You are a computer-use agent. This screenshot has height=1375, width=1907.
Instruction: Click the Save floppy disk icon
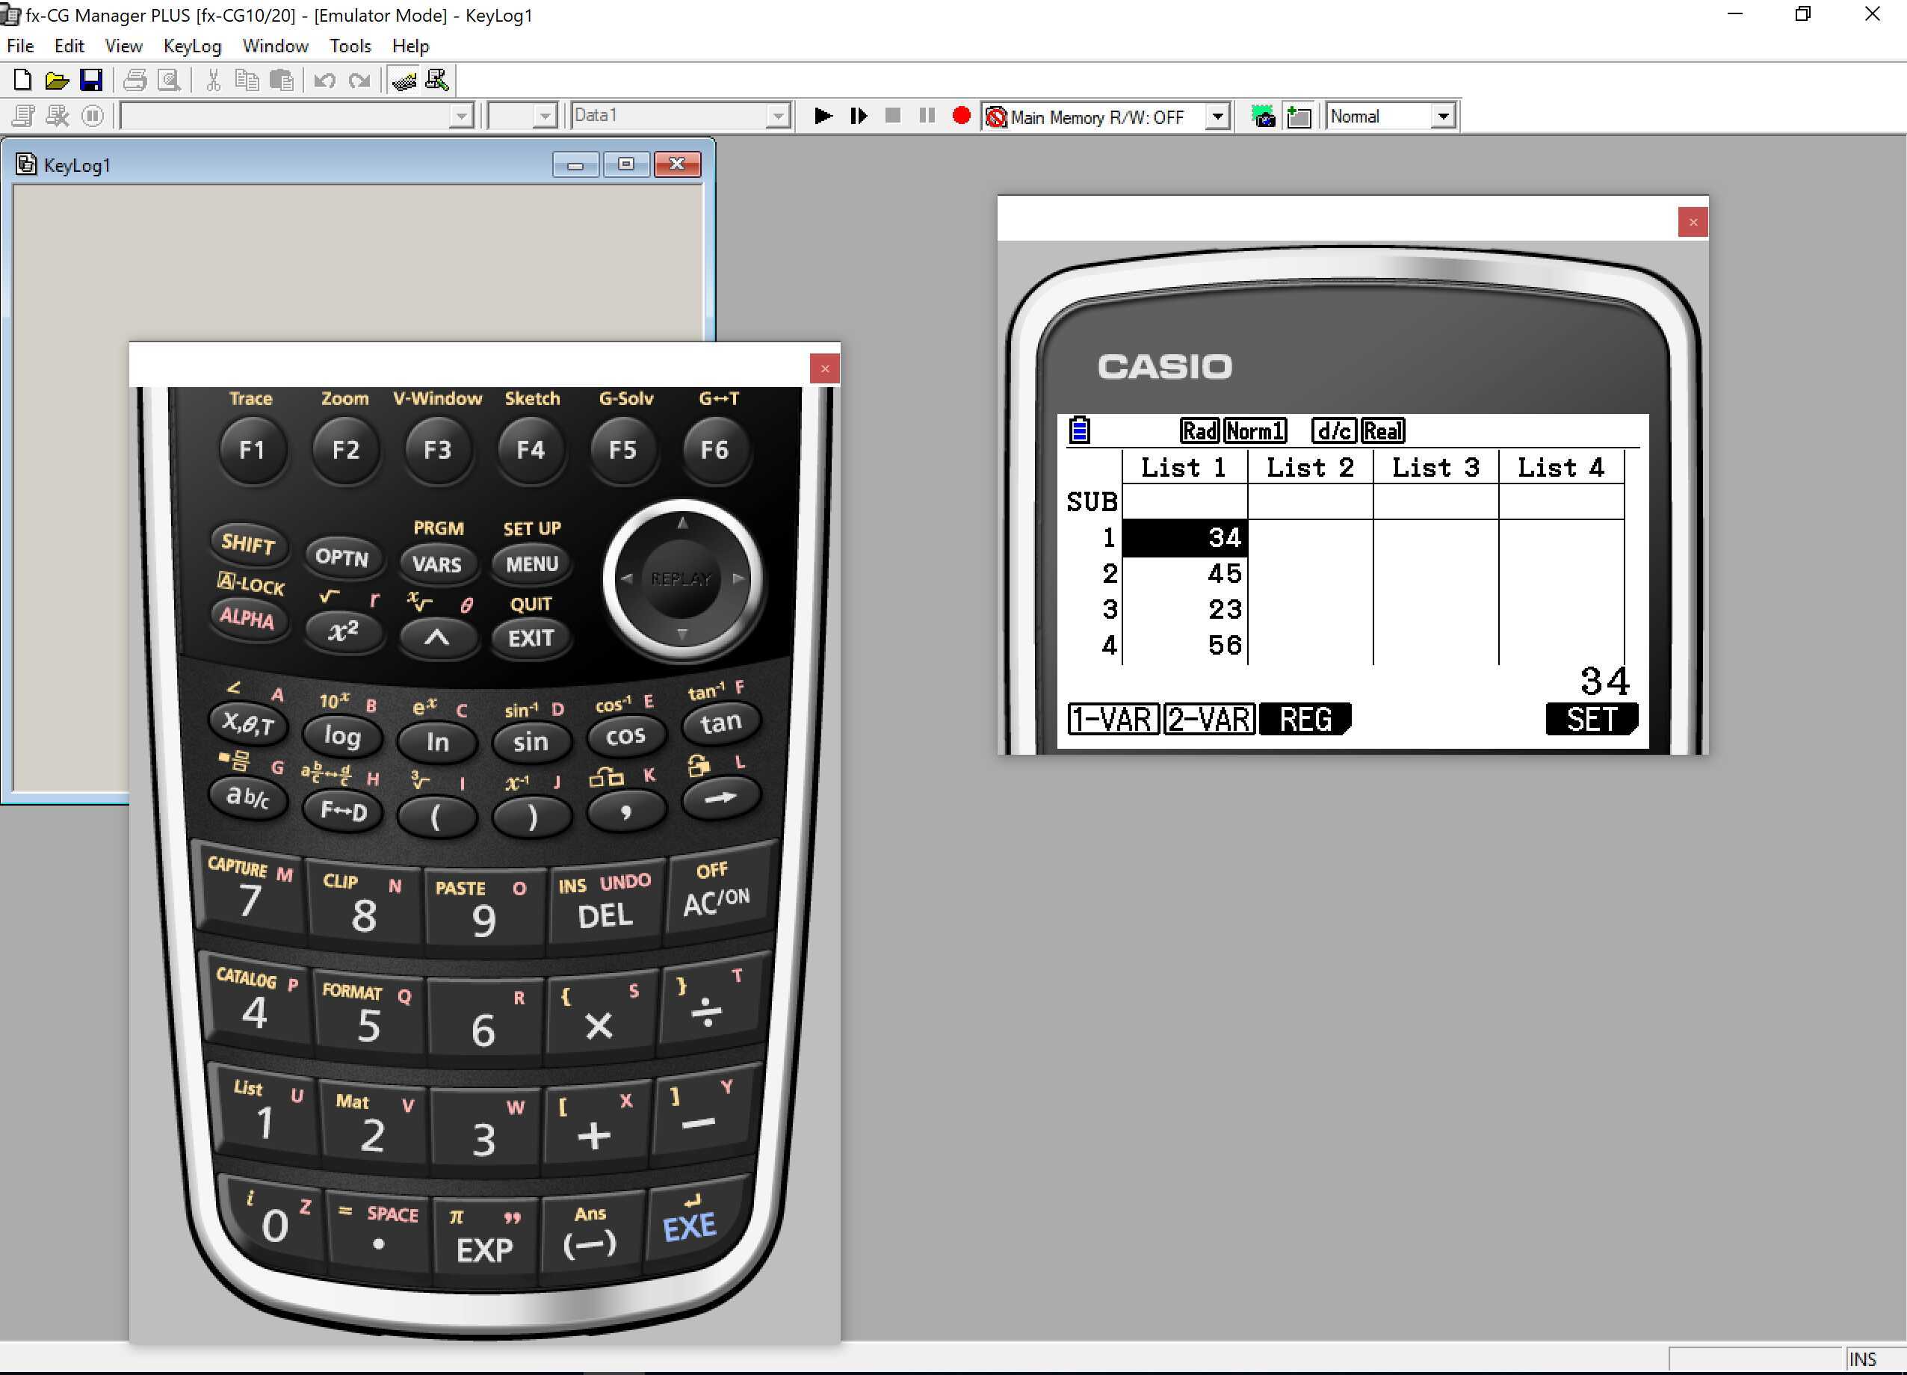pos(91,81)
